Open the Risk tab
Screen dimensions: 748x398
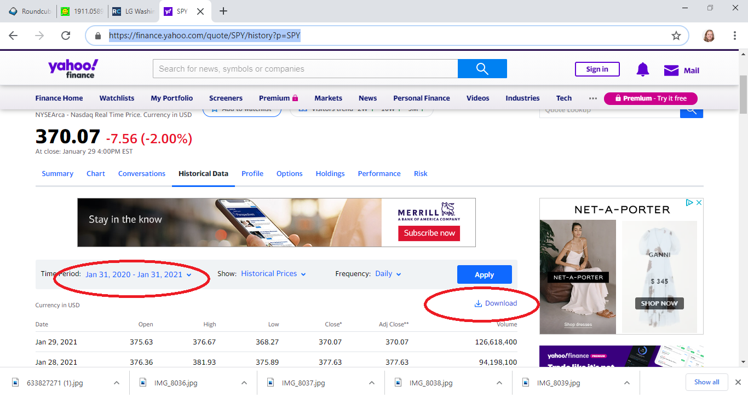click(421, 173)
